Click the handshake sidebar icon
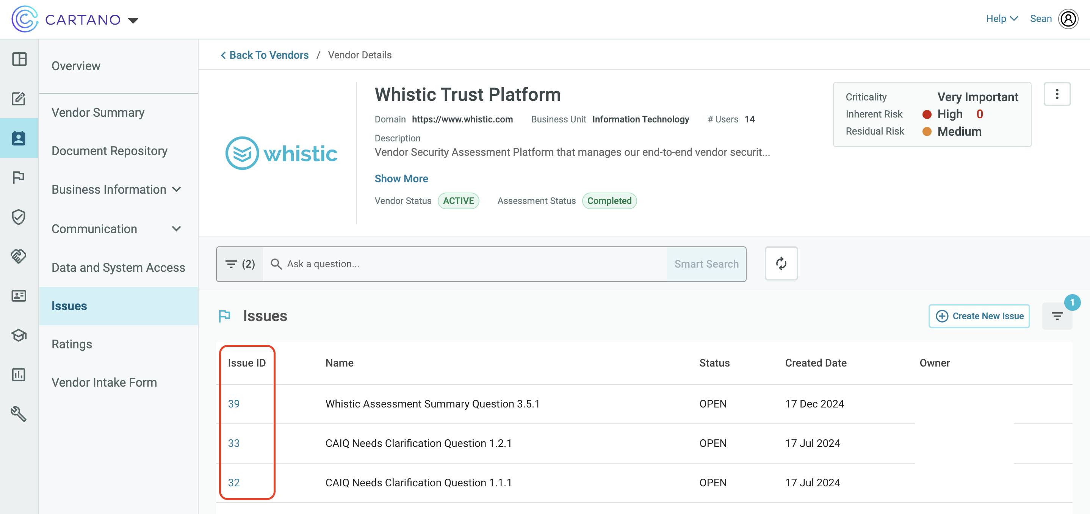 [x=19, y=256]
